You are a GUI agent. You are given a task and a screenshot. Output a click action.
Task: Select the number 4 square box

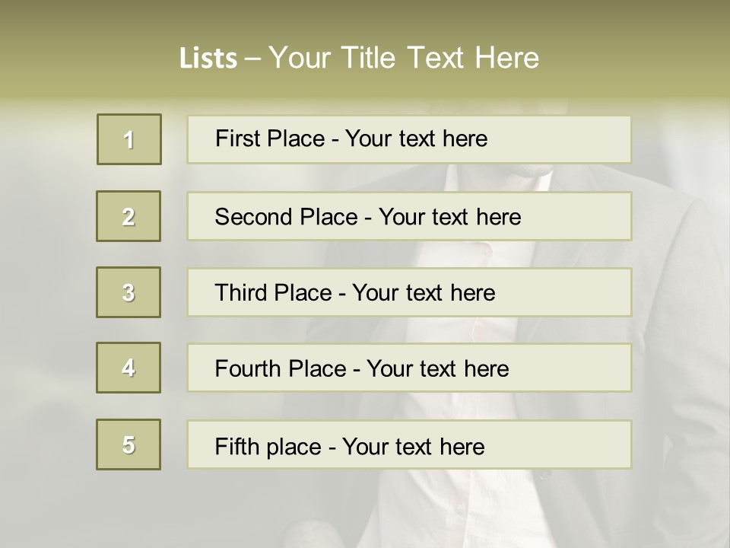[x=129, y=368]
